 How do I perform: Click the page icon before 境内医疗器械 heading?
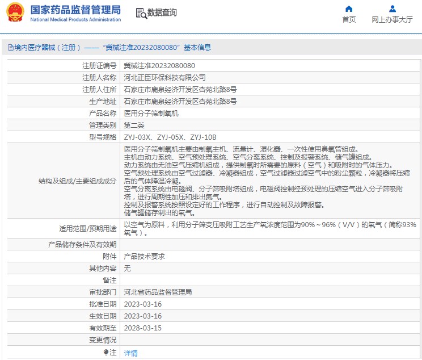pos(10,48)
